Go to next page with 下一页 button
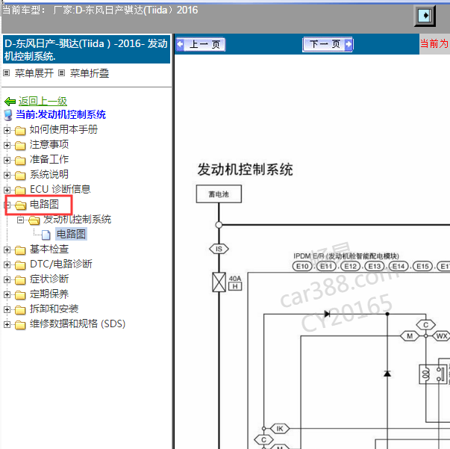The width and height of the screenshot is (450, 449). coord(328,44)
